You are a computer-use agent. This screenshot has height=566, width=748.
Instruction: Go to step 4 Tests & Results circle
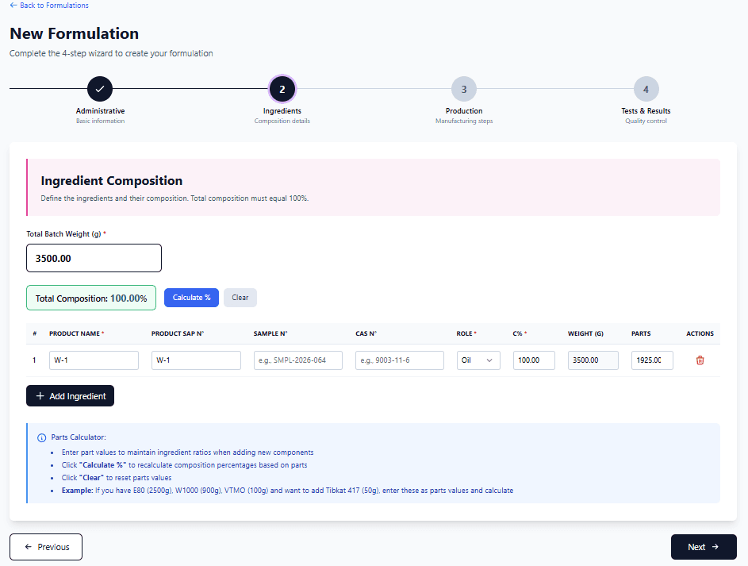pos(646,89)
